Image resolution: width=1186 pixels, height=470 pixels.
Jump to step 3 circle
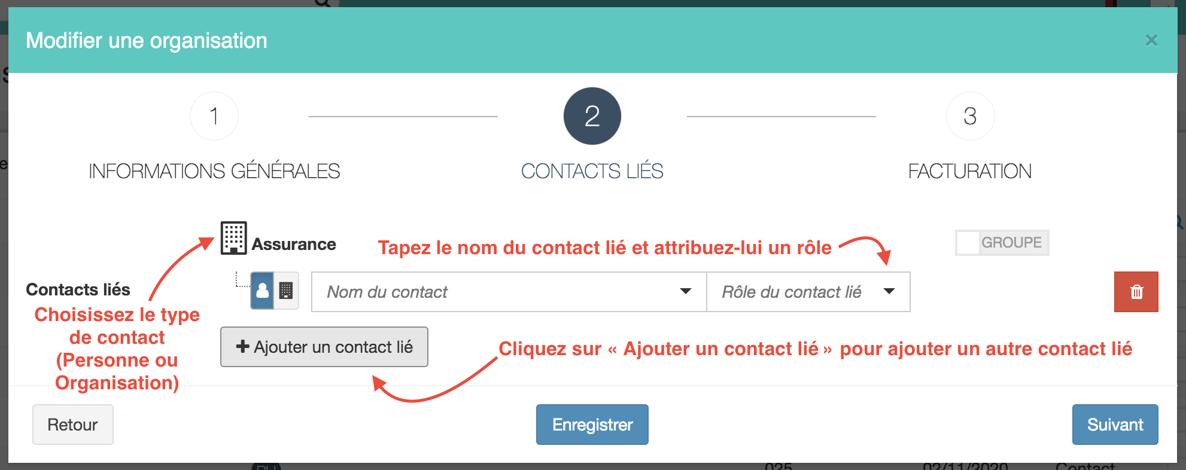(x=971, y=116)
